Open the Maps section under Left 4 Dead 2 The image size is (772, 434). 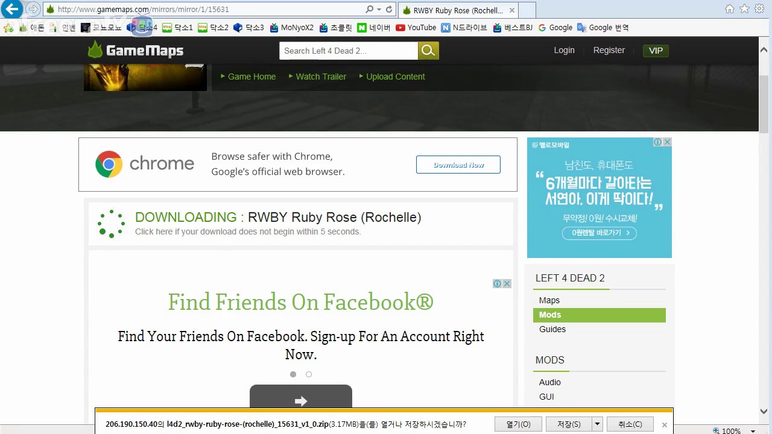(x=549, y=300)
